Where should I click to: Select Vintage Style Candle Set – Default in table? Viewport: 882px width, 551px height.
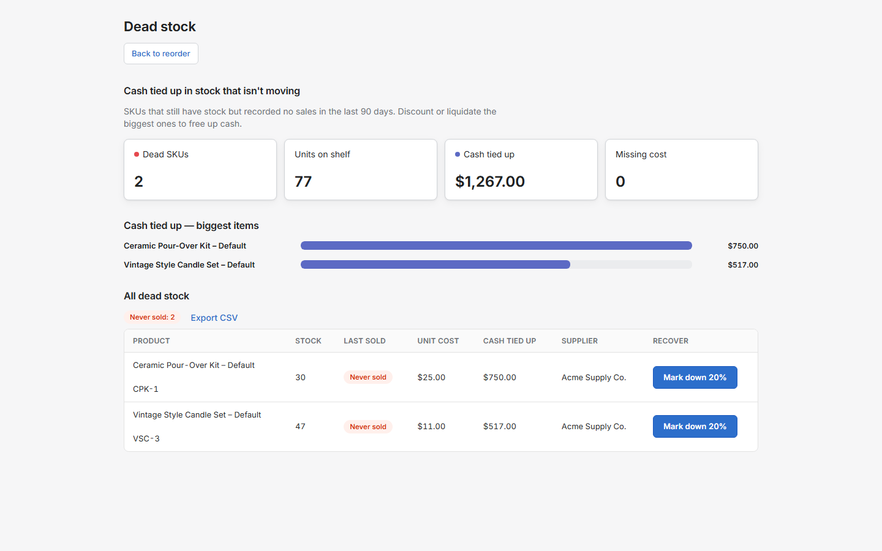(197, 415)
